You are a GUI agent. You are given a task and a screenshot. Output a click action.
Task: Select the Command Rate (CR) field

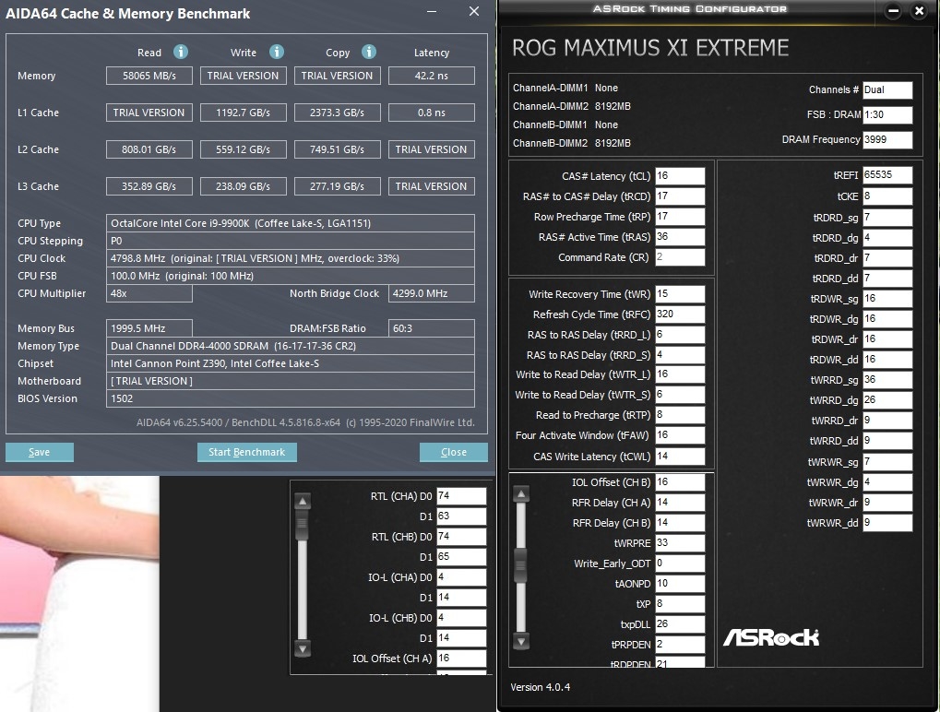tap(680, 257)
